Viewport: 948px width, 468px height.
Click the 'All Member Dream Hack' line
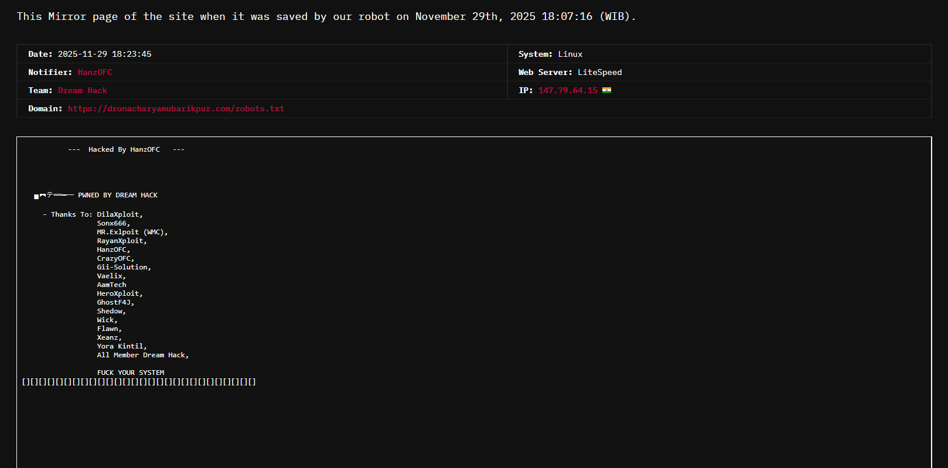point(142,355)
